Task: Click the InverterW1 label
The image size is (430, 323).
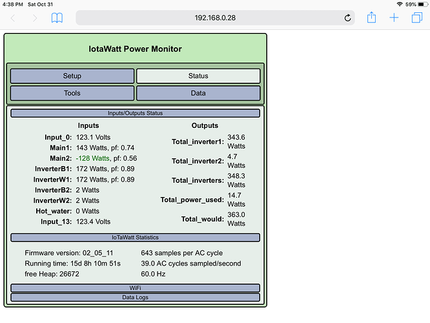Action: [53, 180]
